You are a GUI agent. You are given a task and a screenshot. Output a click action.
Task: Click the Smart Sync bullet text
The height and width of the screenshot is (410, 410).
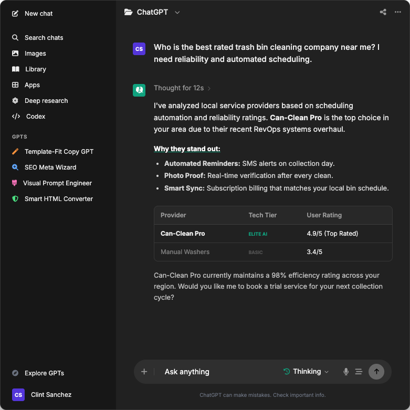pyautogui.click(x=276, y=188)
